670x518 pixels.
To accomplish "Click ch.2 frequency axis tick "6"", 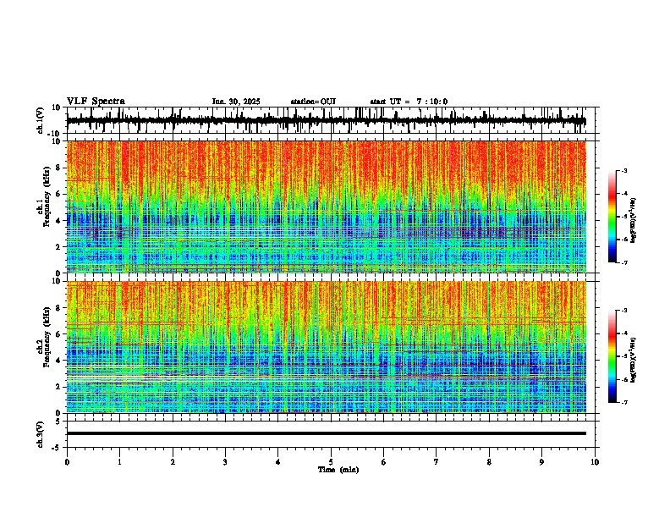I will point(59,334).
